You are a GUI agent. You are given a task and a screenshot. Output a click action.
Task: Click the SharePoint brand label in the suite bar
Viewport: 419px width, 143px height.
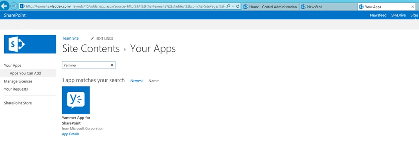click(x=15, y=15)
